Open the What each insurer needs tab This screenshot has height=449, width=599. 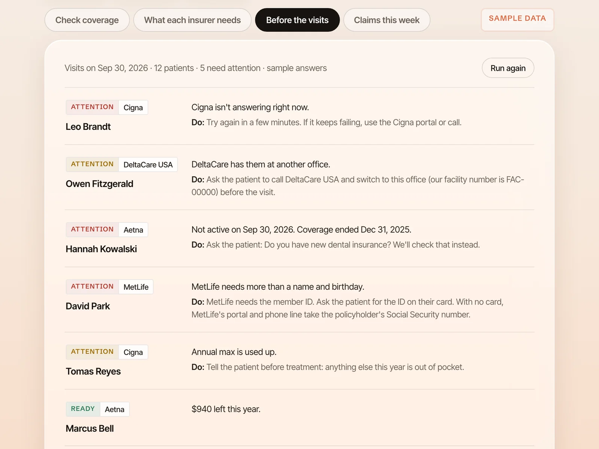tap(192, 20)
